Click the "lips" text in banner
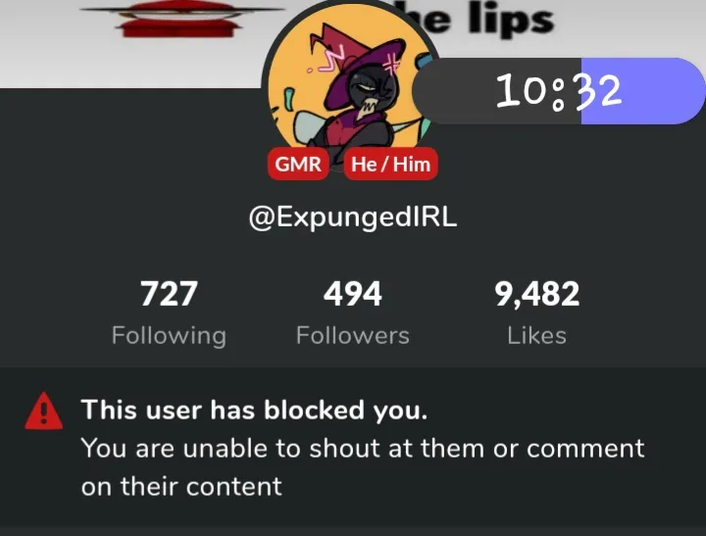The height and width of the screenshot is (536, 706). (x=511, y=21)
